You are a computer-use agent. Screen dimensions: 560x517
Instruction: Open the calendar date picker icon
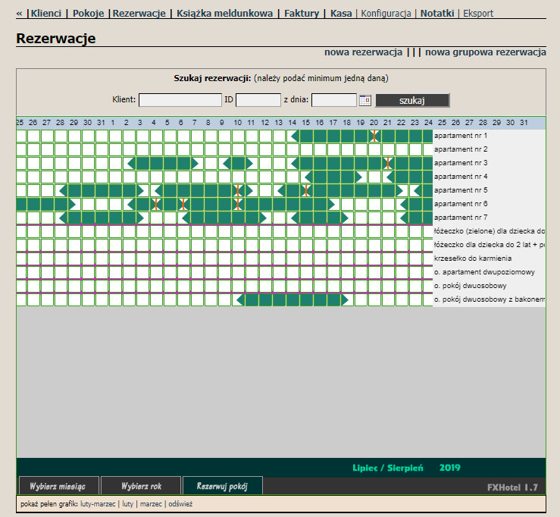[365, 100]
